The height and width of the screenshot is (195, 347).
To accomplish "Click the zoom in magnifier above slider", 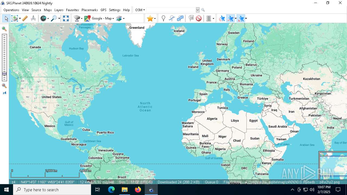I will [4, 29].
